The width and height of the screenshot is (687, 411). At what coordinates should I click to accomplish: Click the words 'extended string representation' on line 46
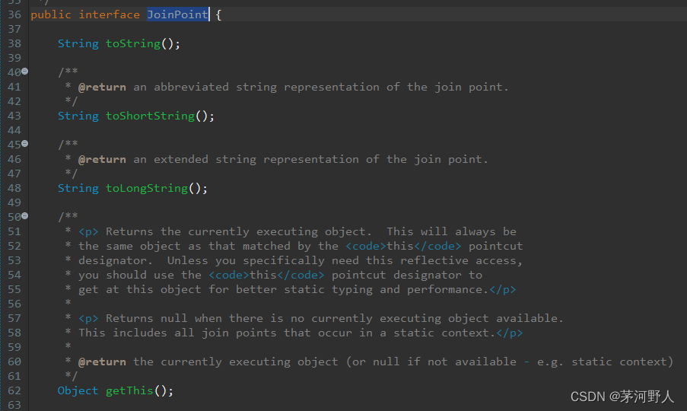click(256, 159)
